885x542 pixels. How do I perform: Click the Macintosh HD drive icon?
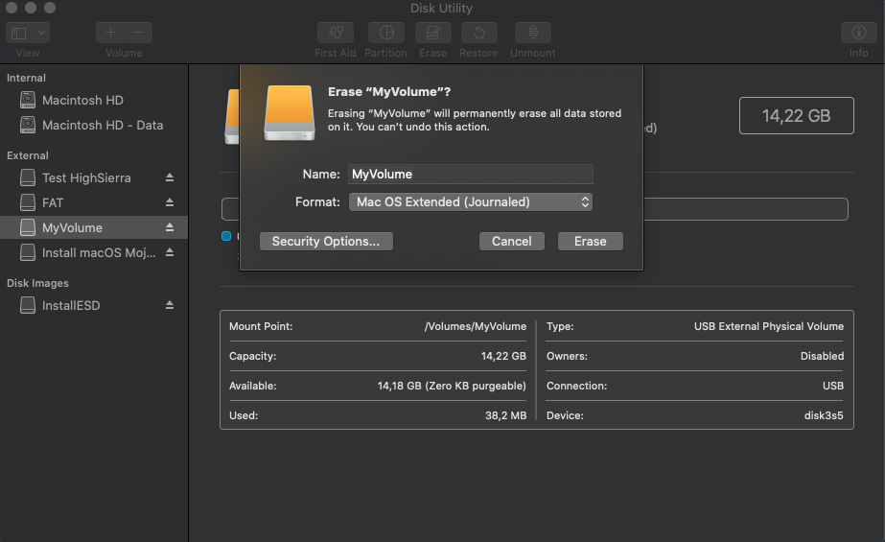28,100
